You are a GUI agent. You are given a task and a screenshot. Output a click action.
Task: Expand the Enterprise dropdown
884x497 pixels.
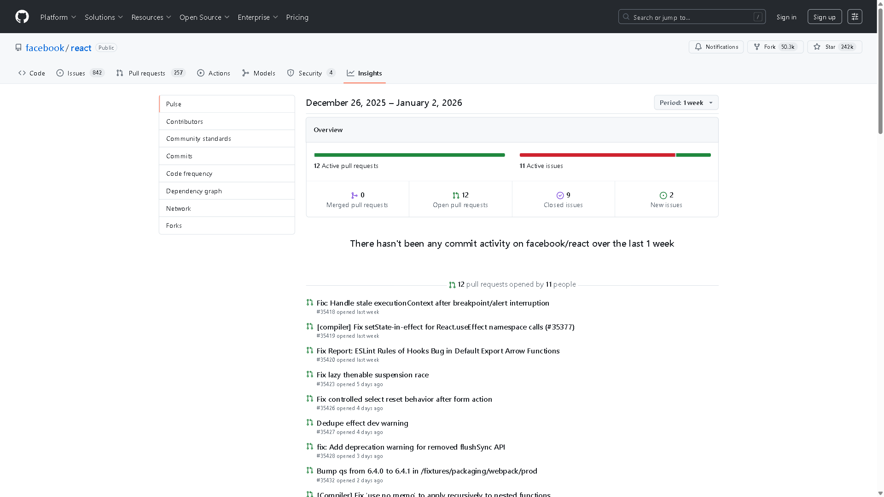click(x=257, y=17)
